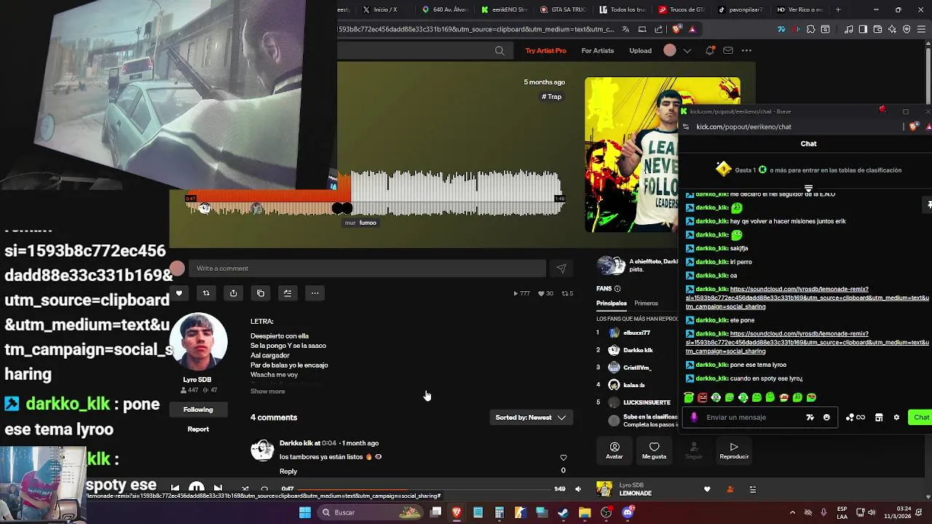Open the For Artists link
The height and width of the screenshot is (524, 932).
click(598, 50)
